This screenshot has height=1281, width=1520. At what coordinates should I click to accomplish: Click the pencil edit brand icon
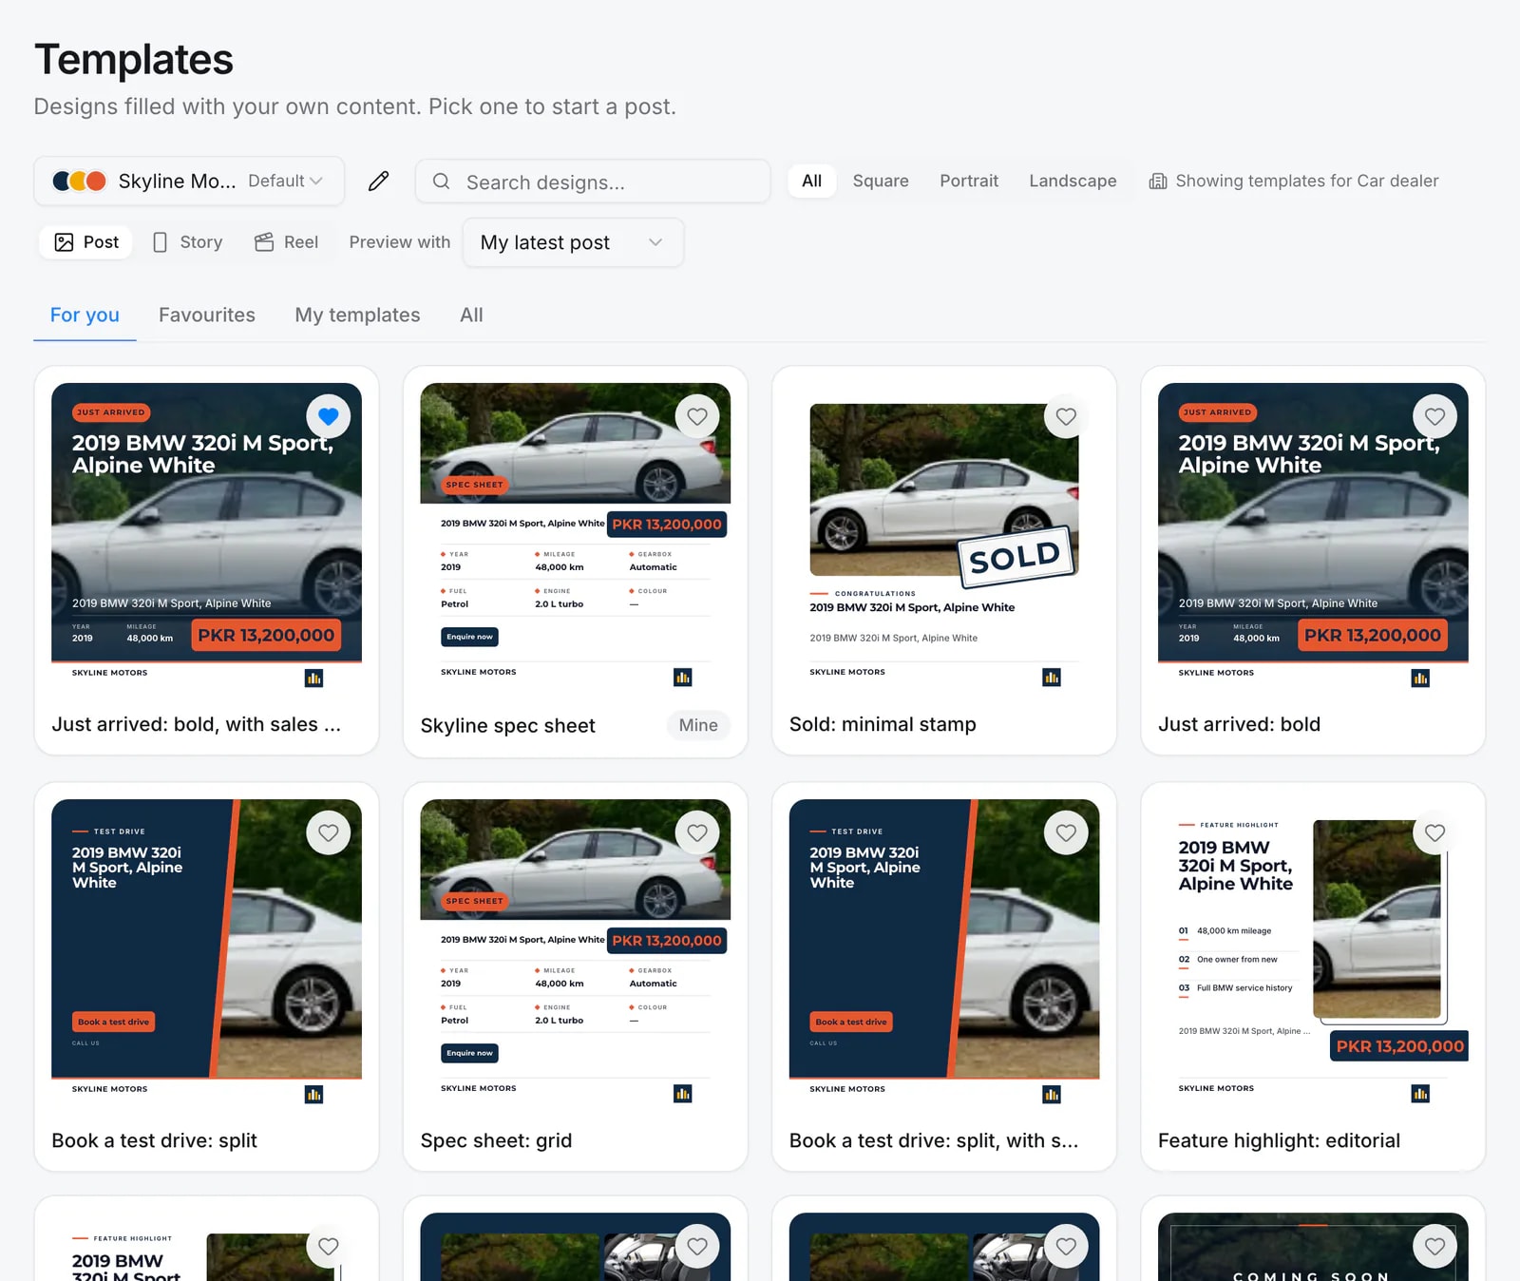click(378, 181)
